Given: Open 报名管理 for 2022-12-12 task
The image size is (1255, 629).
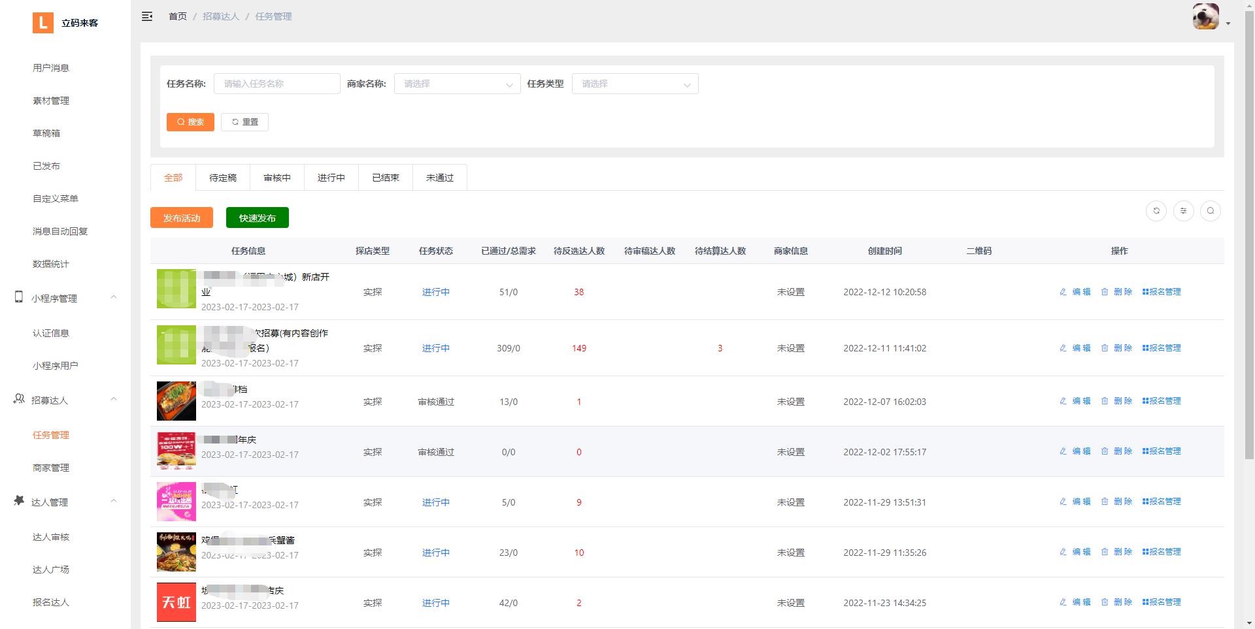Looking at the screenshot, I should [1162, 292].
